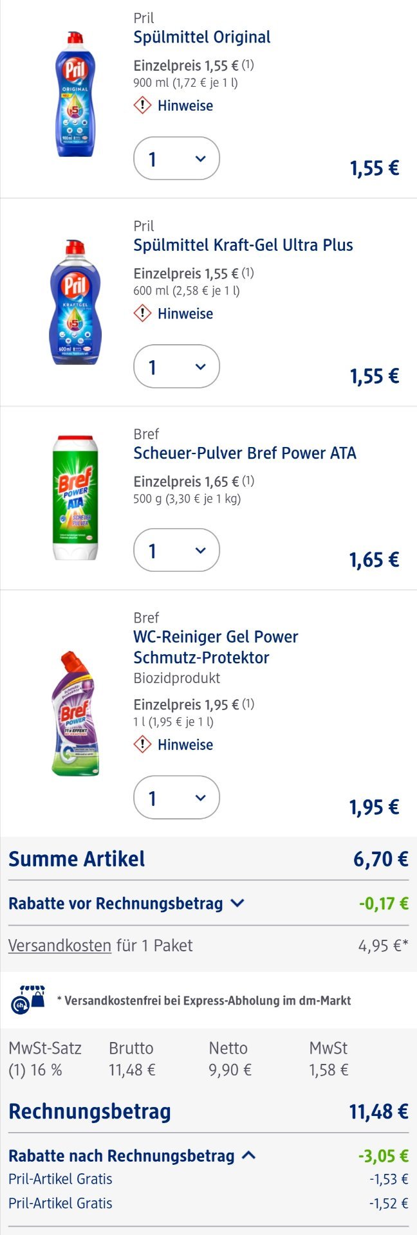Open WC-Reiniger Gel Power Schmutz-Protektor link
417x1235 pixels.
pos(216,647)
